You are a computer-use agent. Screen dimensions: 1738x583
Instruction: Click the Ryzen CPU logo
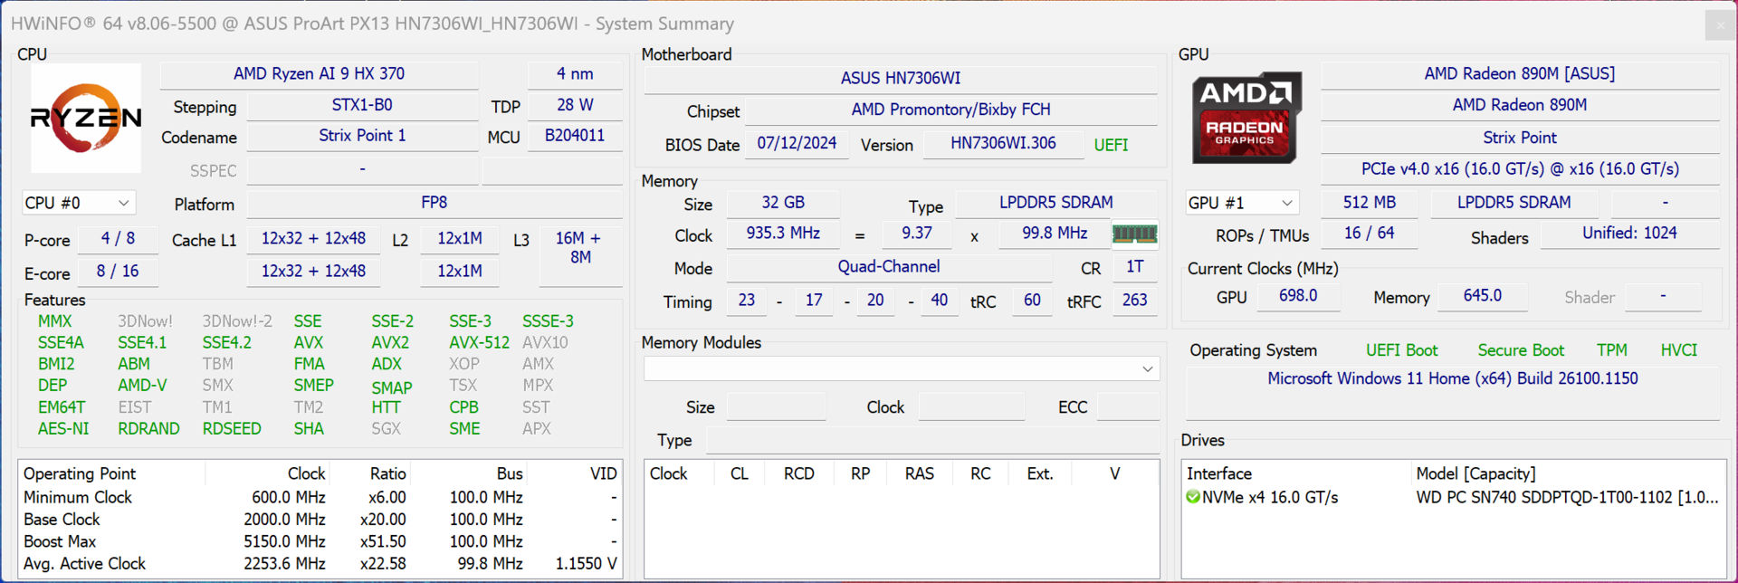[x=86, y=118]
